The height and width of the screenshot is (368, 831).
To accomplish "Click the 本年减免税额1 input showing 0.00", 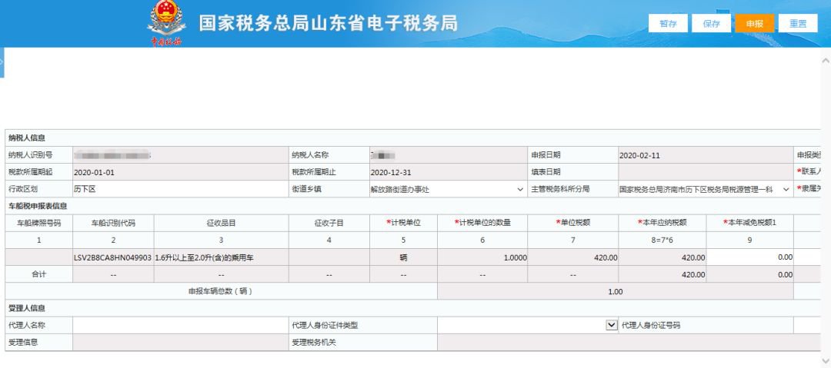I will click(x=749, y=257).
